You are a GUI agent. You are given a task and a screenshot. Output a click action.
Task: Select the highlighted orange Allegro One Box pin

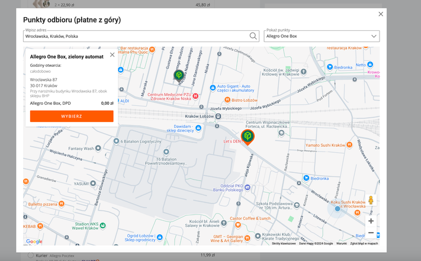(248, 137)
